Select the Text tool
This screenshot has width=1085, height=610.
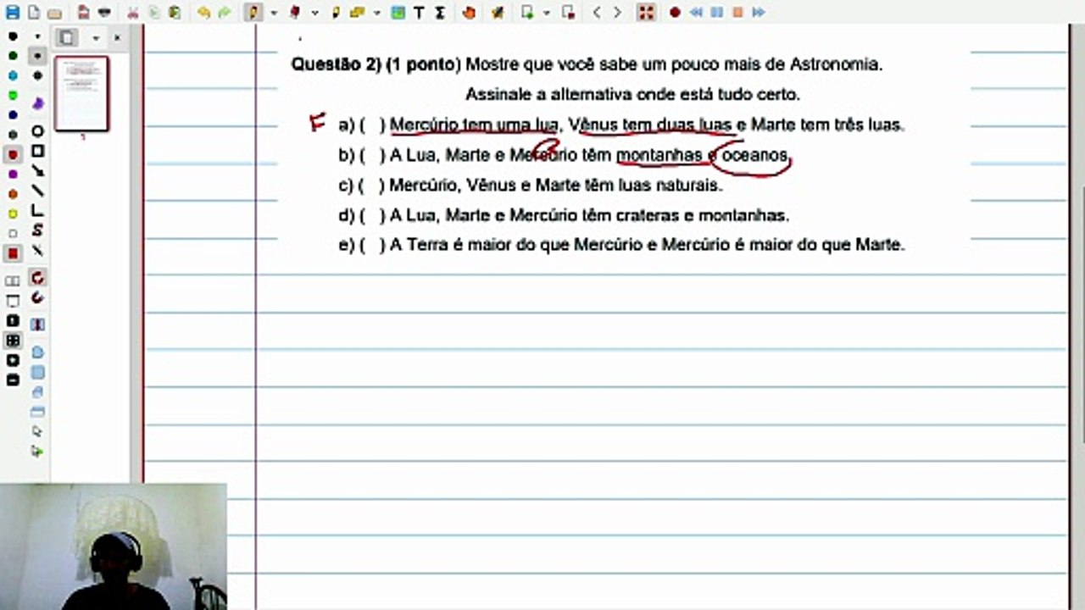(419, 13)
